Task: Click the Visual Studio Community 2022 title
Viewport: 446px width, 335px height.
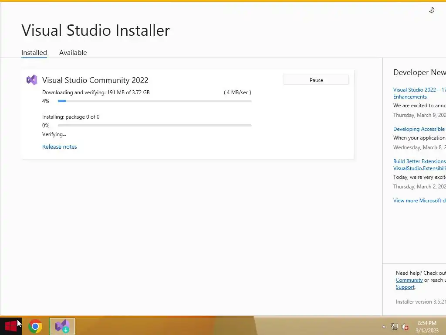Action: click(95, 80)
